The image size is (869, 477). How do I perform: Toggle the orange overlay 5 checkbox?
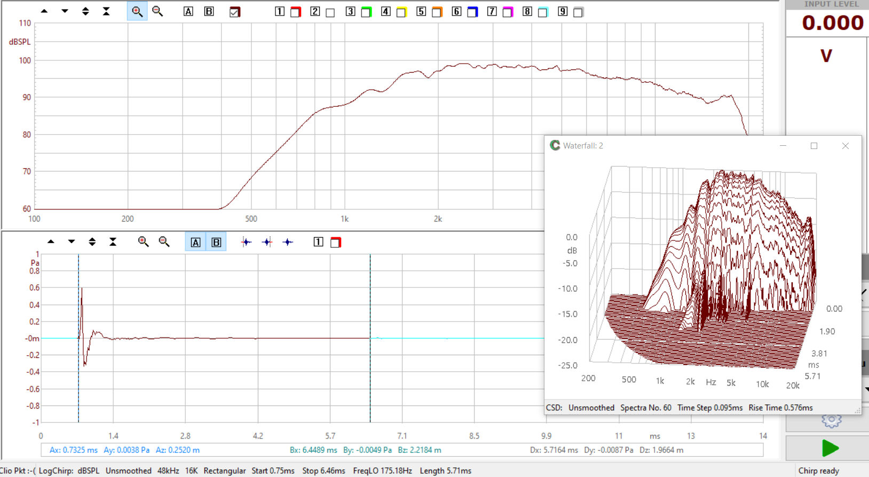[x=437, y=12]
